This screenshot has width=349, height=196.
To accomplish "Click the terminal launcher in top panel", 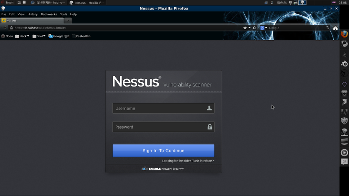I will click(19, 3).
